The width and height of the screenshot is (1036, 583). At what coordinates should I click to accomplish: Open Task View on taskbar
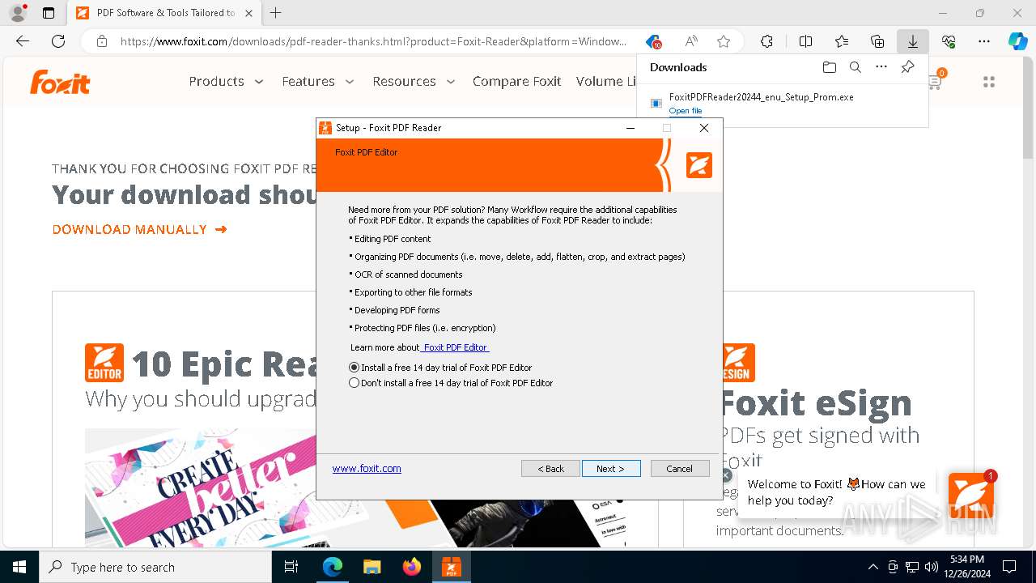[292, 567]
